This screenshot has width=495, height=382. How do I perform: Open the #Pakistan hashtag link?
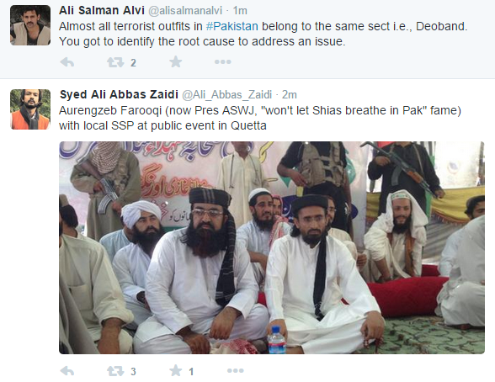[x=232, y=26]
